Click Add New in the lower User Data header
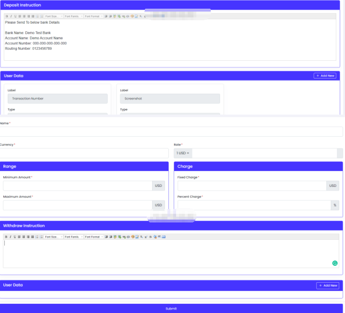The image size is (345, 313). [328, 286]
